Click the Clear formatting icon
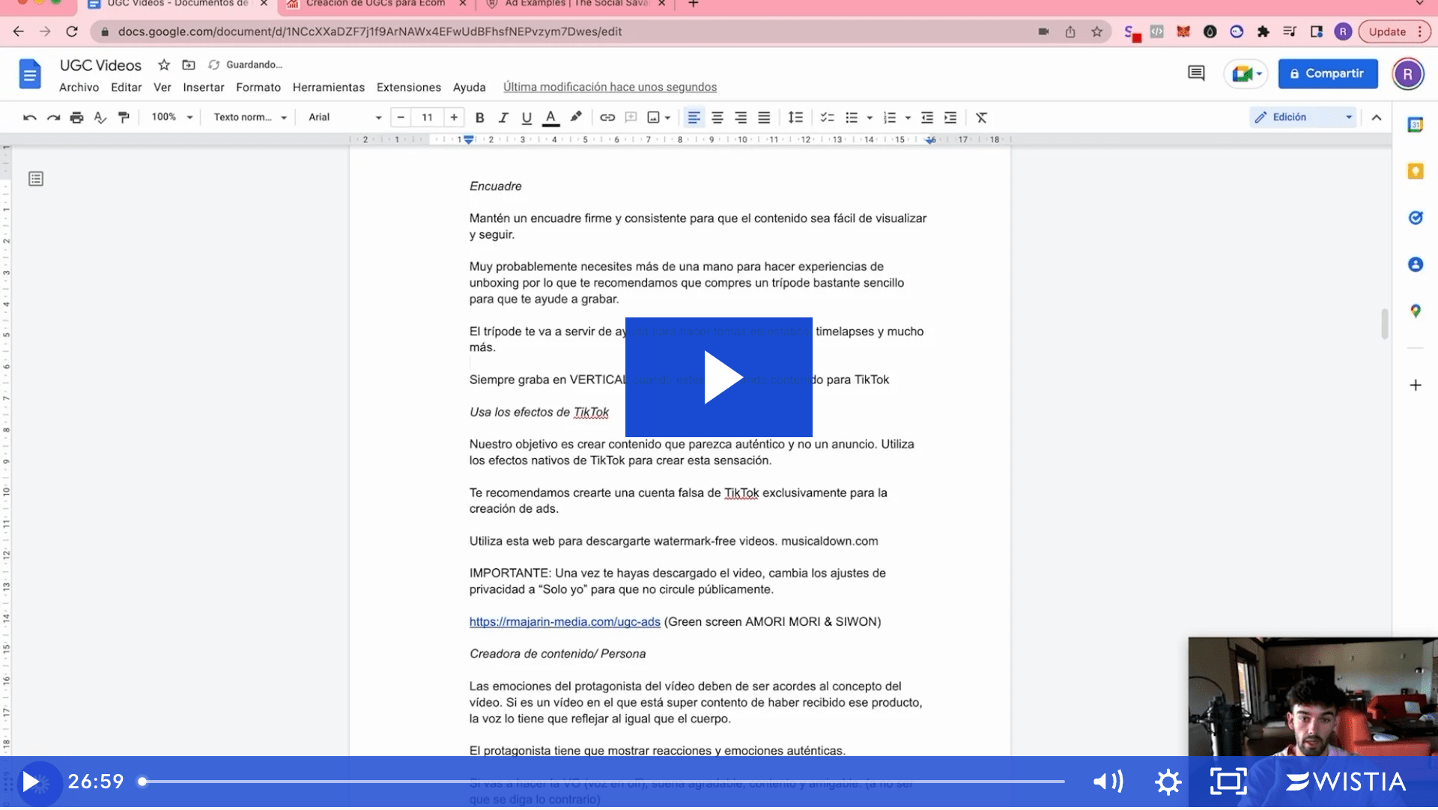 (x=981, y=118)
